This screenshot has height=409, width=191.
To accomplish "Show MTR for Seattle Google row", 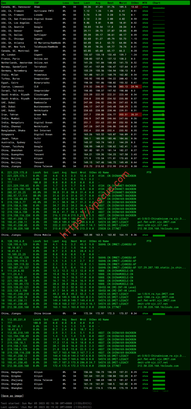I will pyautogui.click(x=145, y=27).
